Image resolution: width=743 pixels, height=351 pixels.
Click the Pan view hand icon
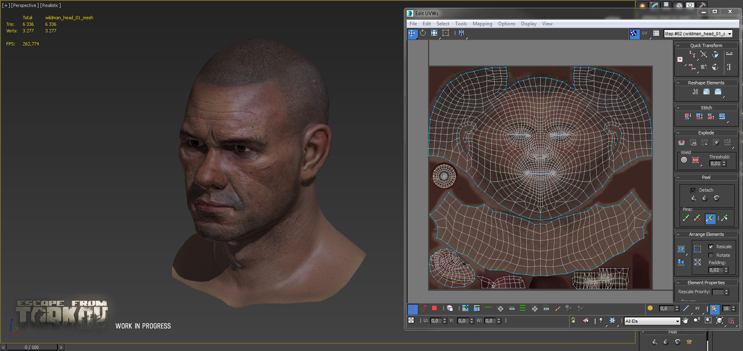685,320
